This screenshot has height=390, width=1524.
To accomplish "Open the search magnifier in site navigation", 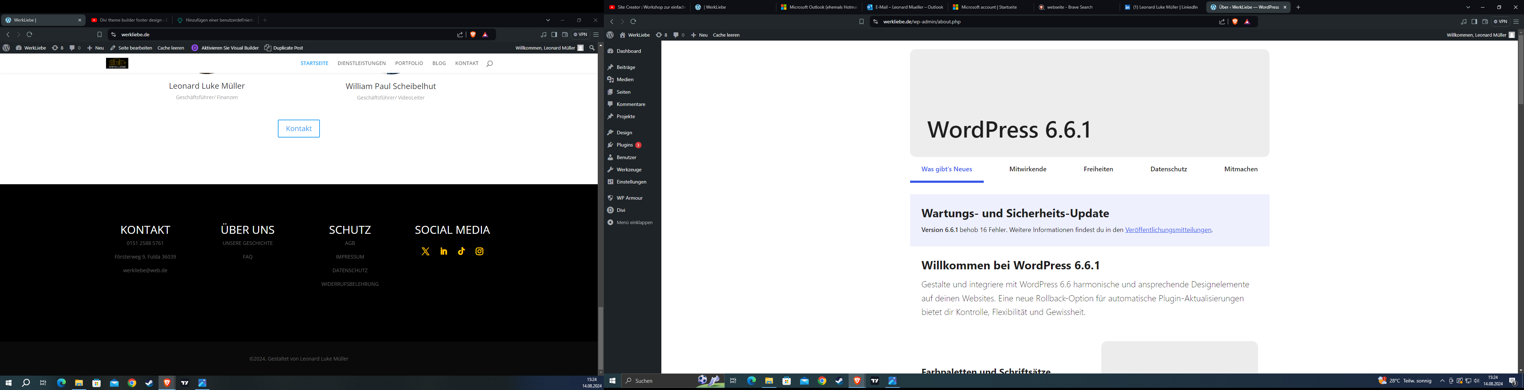I will click(490, 64).
